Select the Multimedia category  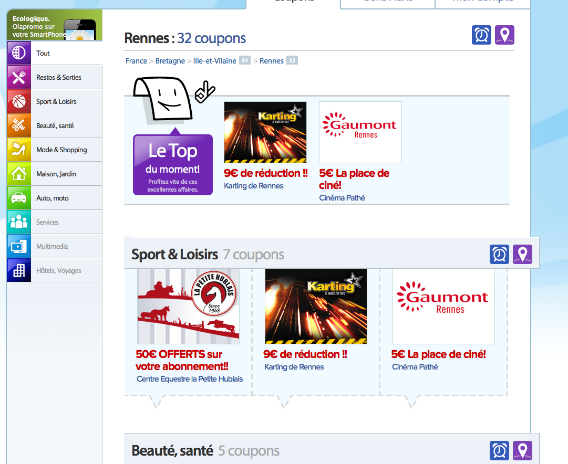pos(54,246)
